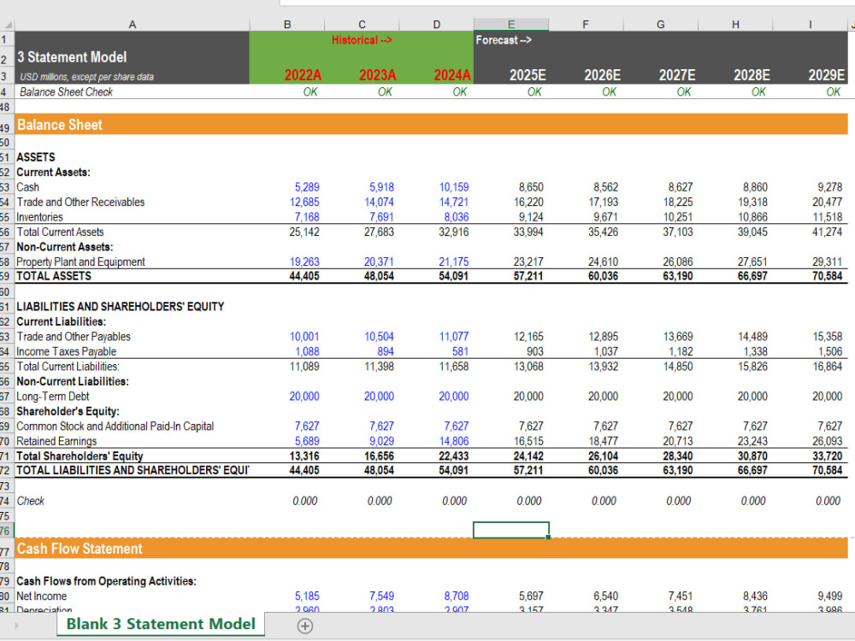Screen dimensions: 855x641
Task: Click the Inventories row label
Action: [39, 217]
